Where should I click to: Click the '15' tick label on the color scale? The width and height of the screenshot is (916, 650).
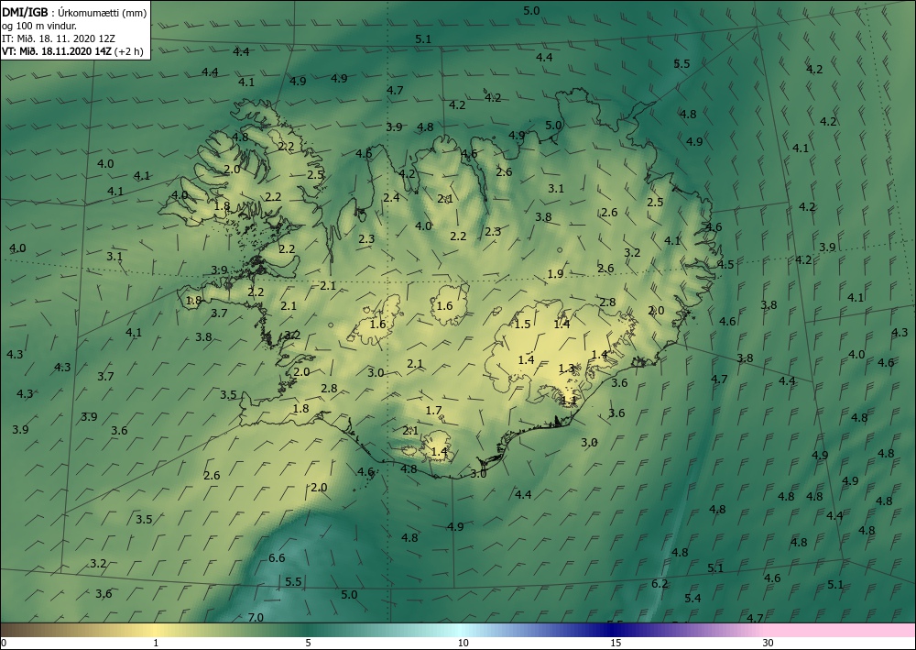point(616,644)
